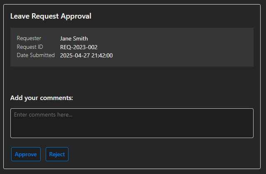Viewport: 266px width, 174px height.
Task: Click the word 'Submitted' in the label
Action: [x=42, y=55]
